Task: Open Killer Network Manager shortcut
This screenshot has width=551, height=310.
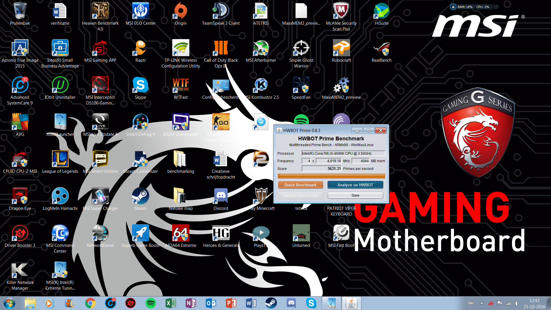Action: click(20, 276)
